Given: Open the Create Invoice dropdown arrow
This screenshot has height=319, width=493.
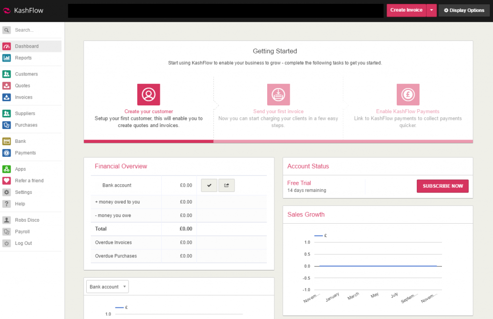Looking at the screenshot, I should click(x=431, y=11).
